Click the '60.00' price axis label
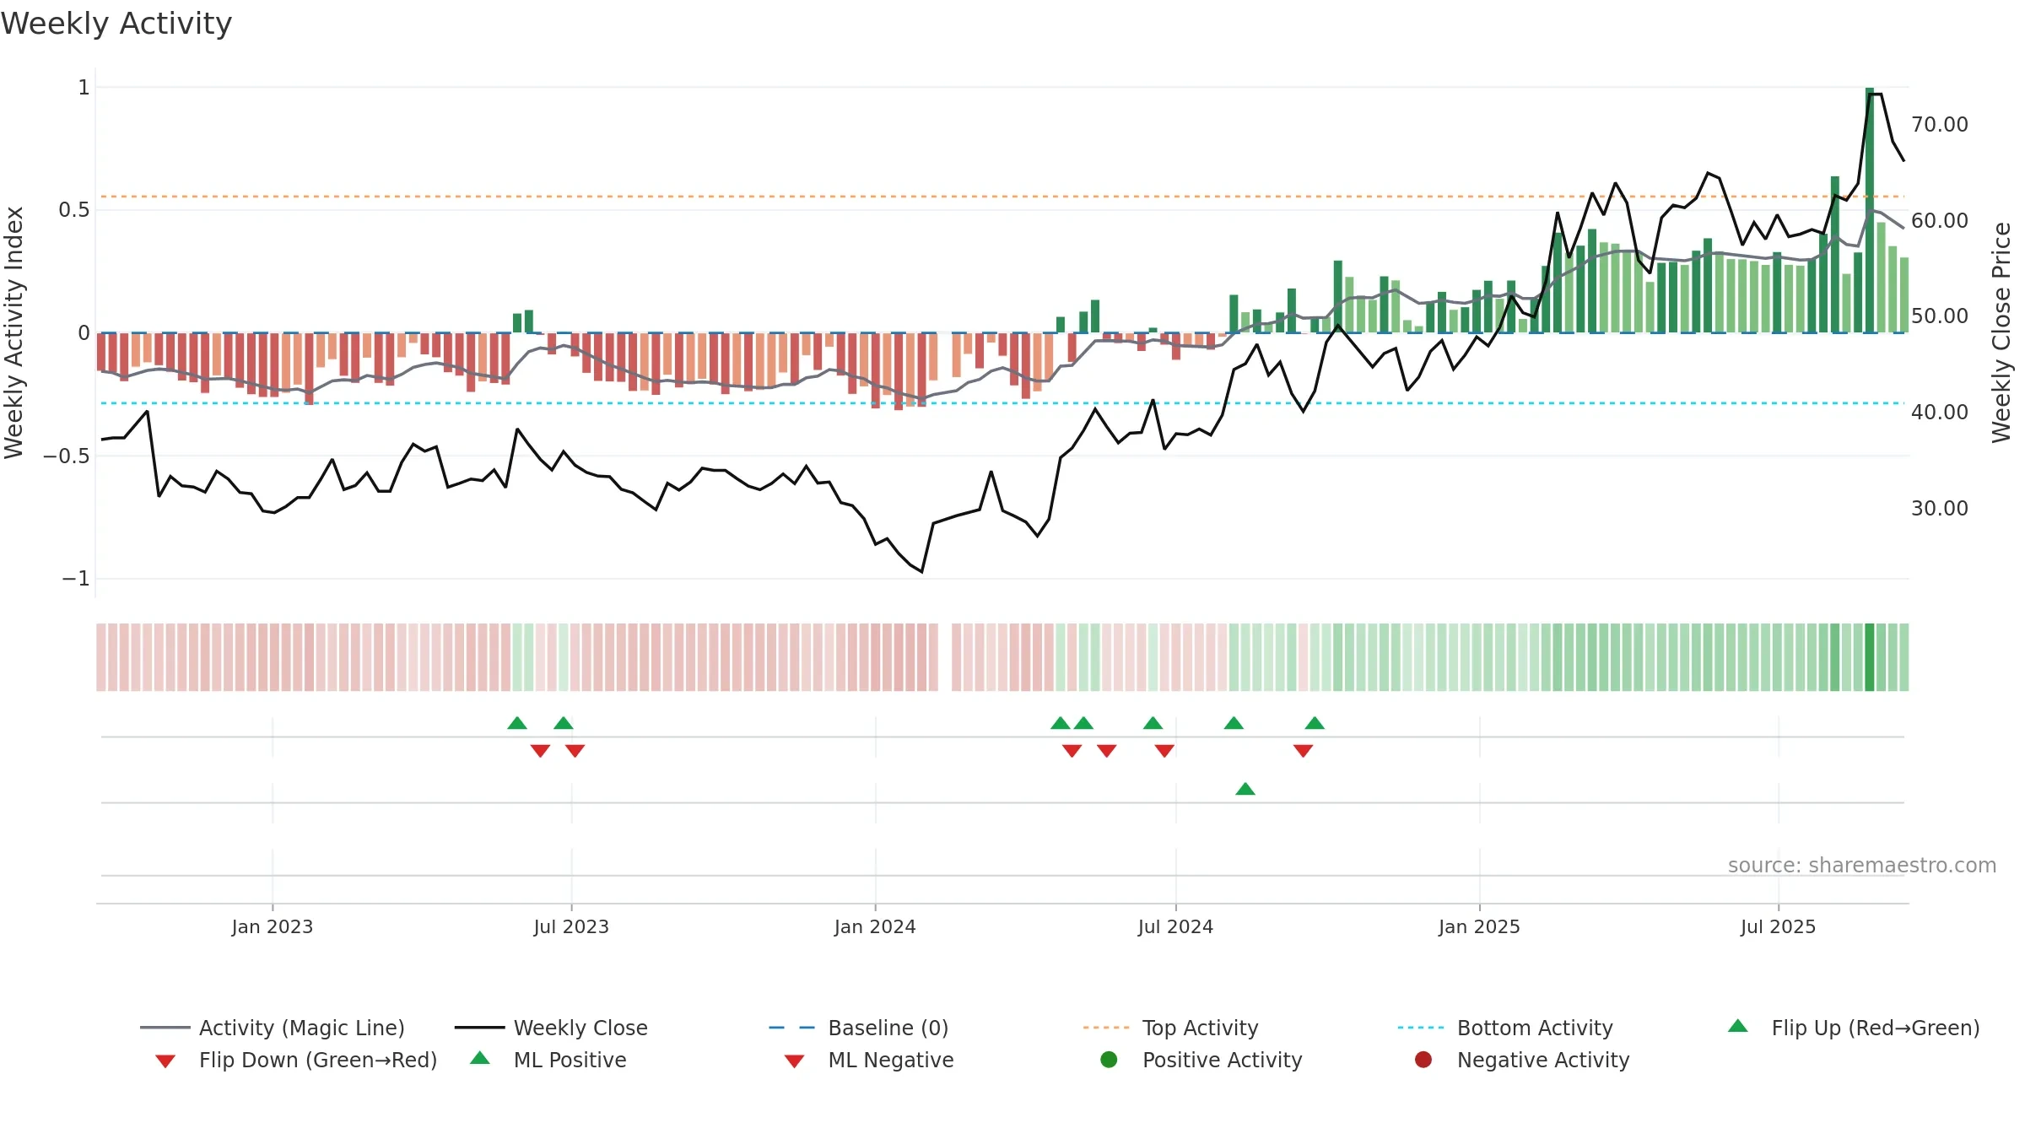The image size is (2025, 1139). [x=1940, y=221]
